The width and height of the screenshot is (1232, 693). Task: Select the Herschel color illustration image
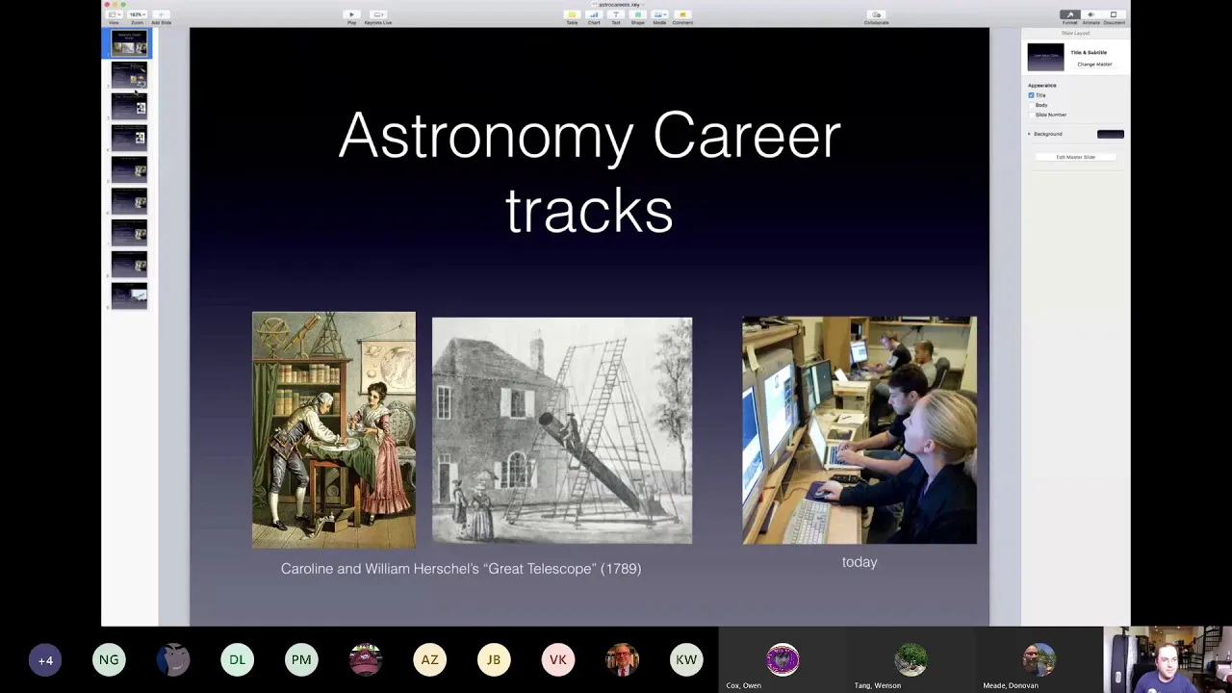pyautogui.click(x=334, y=430)
